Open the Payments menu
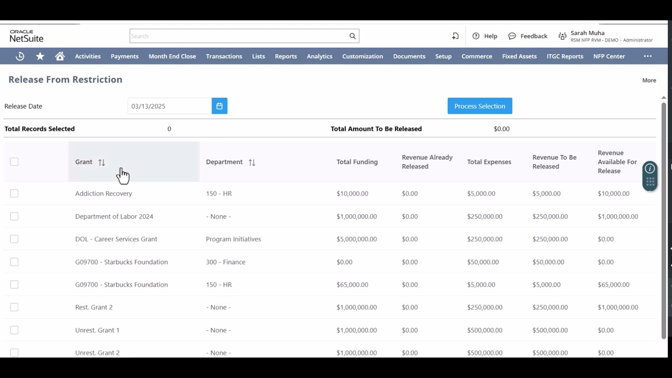The width and height of the screenshot is (672, 378). (124, 56)
